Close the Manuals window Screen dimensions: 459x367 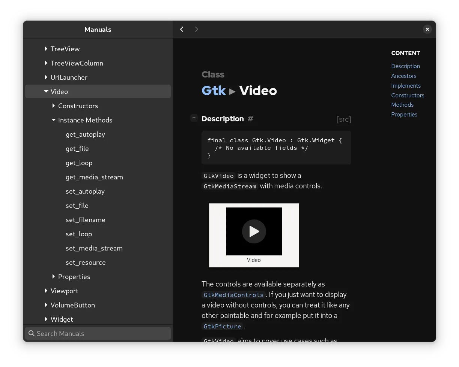pos(427,29)
